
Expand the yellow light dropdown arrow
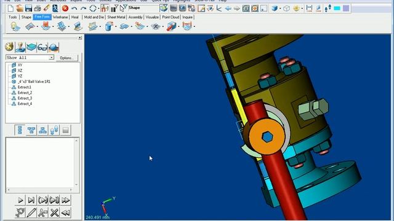click(302, 9)
